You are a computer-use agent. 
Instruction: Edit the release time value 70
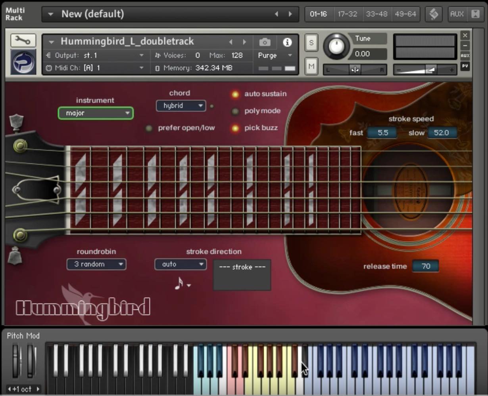(426, 266)
